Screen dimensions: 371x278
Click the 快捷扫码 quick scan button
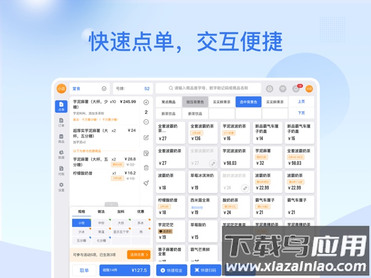coord(205,270)
